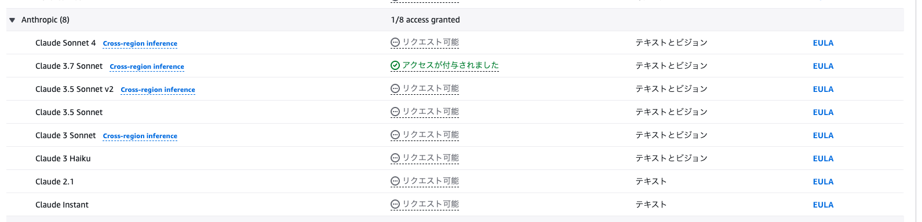Select the Claude 3.5 Sonnet model row
922x222 pixels.
455,112
